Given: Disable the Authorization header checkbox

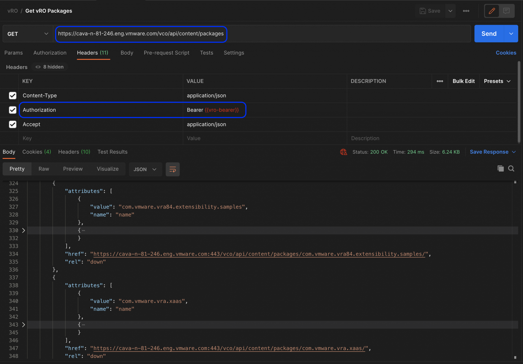Looking at the screenshot, I should 13,110.
